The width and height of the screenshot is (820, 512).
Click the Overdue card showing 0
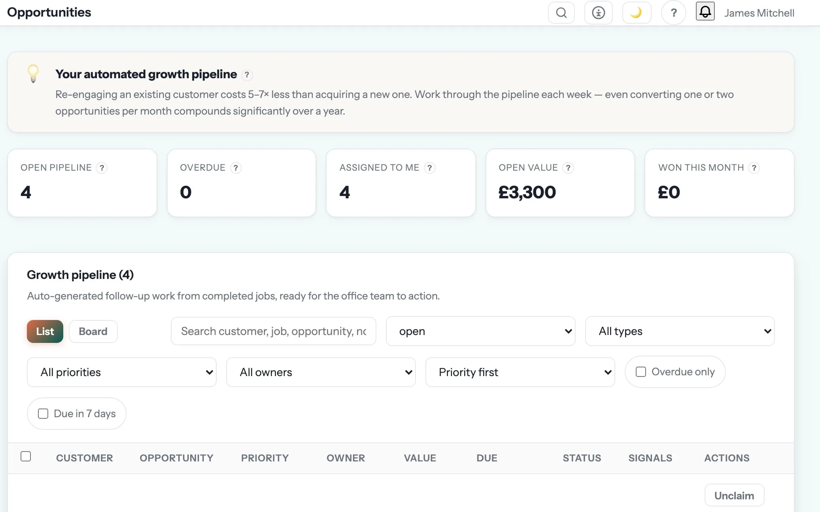pos(242,183)
